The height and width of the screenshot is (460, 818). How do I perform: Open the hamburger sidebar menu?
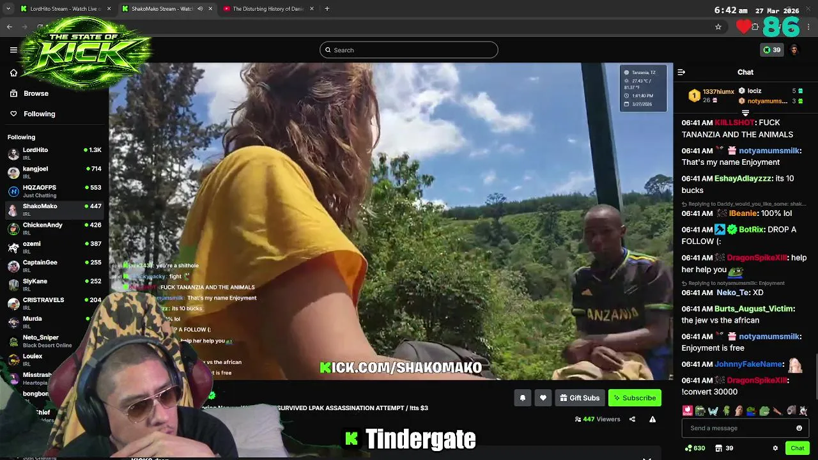click(13, 50)
